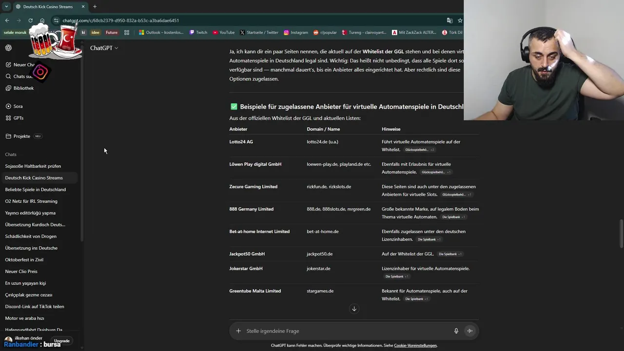Open the tab search dropdown chevron
Viewport: 624px width, 351px height.
click(x=6, y=7)
